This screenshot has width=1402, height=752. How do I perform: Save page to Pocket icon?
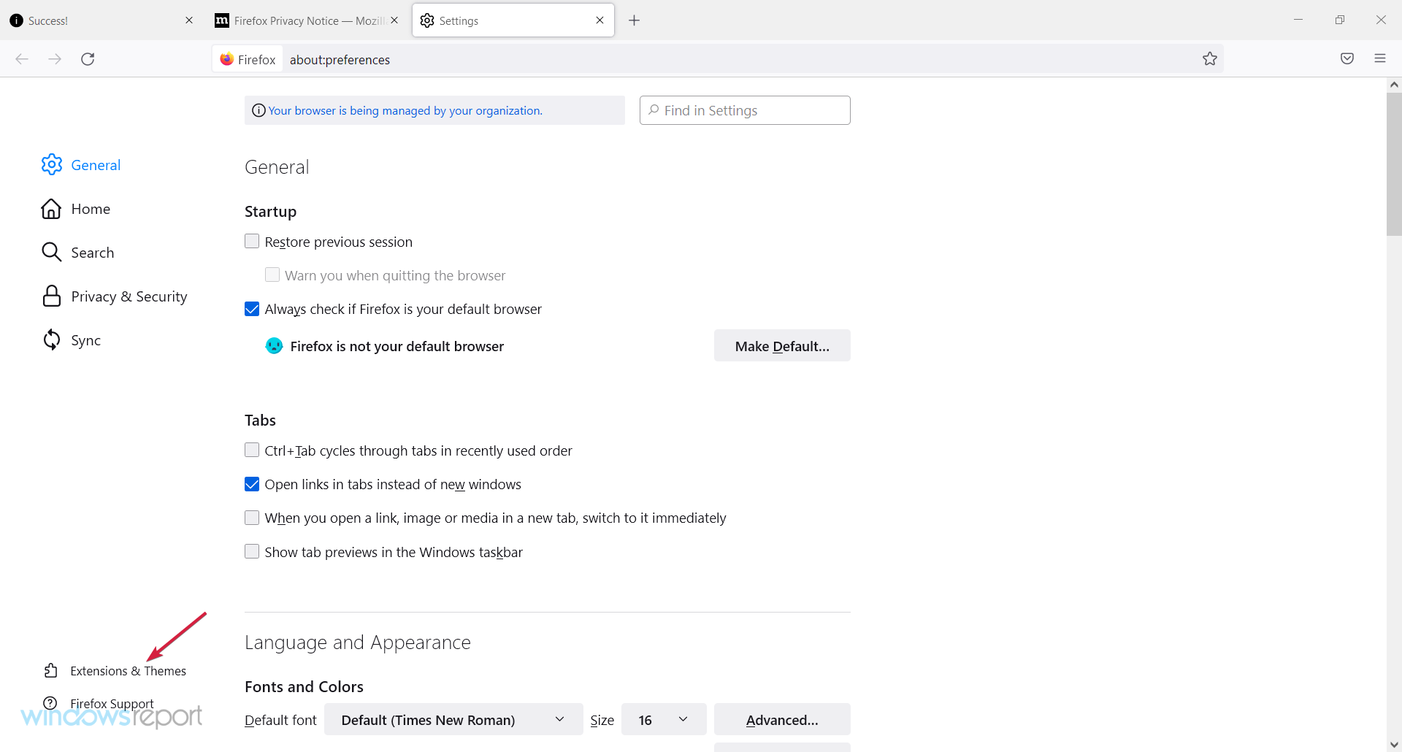(x=1347, y=58)
